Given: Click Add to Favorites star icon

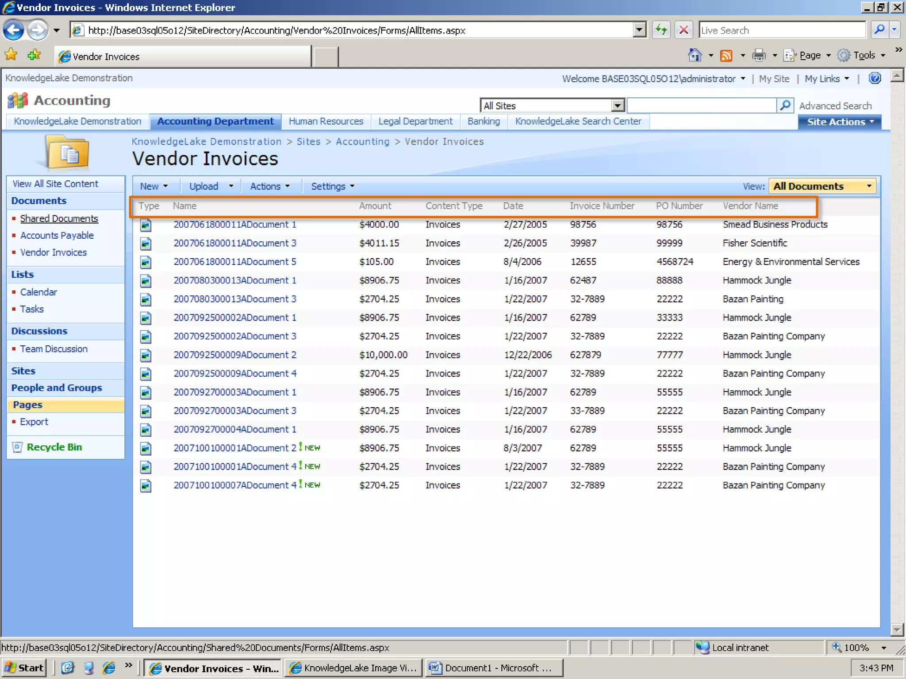Looking at the screenshot, I should tap(34, 55).
